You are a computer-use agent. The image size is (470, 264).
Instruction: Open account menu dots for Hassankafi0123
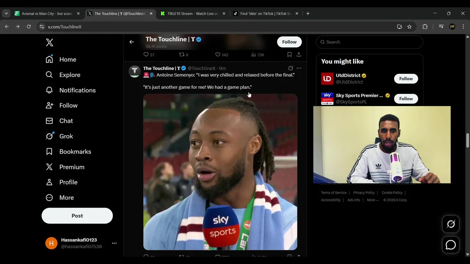click(114, 243)
